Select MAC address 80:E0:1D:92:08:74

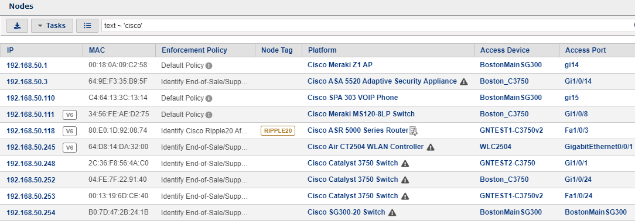click(118, 130)
